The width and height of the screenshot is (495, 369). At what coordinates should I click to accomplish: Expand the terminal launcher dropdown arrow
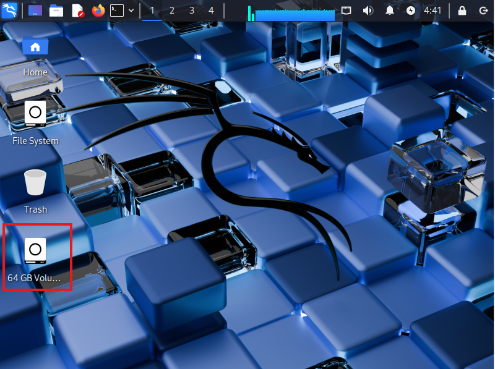coord(131,11)
